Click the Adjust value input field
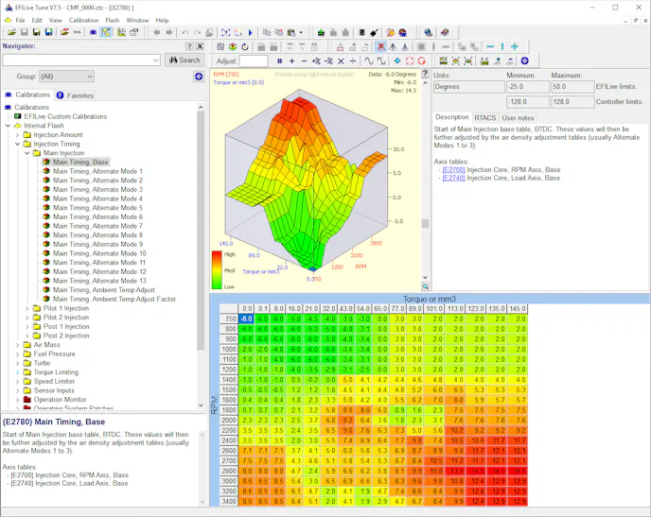Viewport: 651px width, 517px height. click(254, 60)
